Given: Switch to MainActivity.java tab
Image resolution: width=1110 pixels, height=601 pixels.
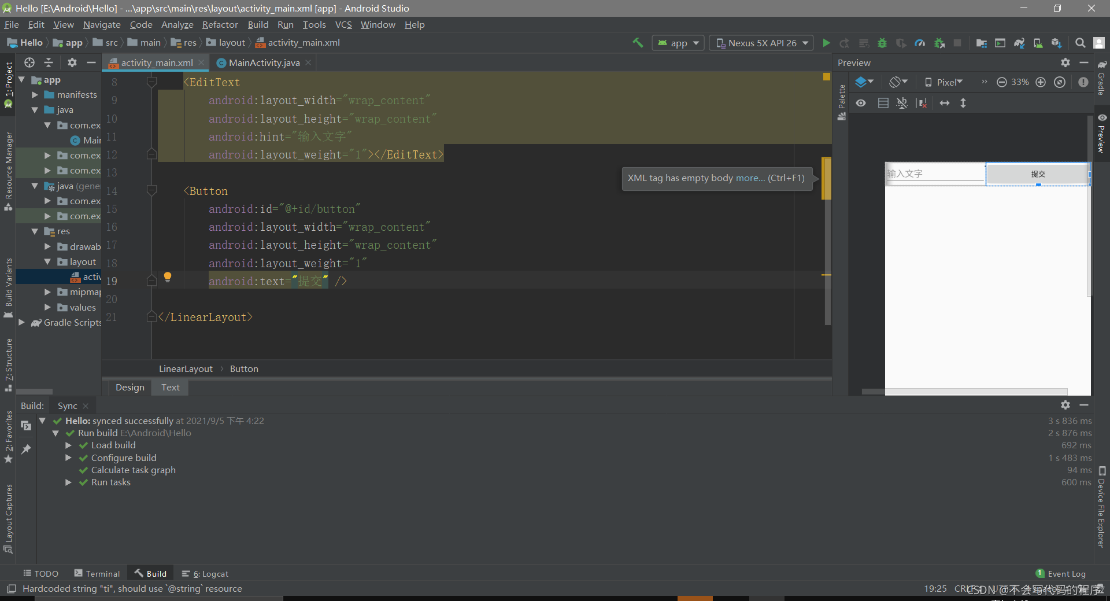Looking at the screenshot, I should coord(264,62).
